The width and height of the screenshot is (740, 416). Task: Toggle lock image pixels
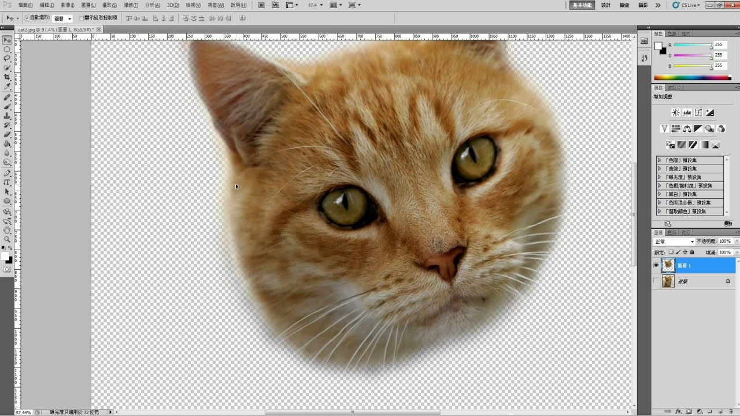tap(678, 252)
